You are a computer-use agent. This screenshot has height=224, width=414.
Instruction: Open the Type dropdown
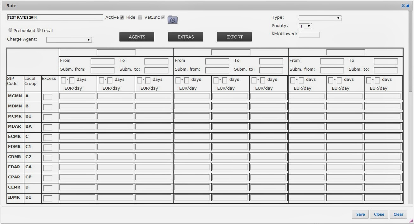click(x=320, y=18)
